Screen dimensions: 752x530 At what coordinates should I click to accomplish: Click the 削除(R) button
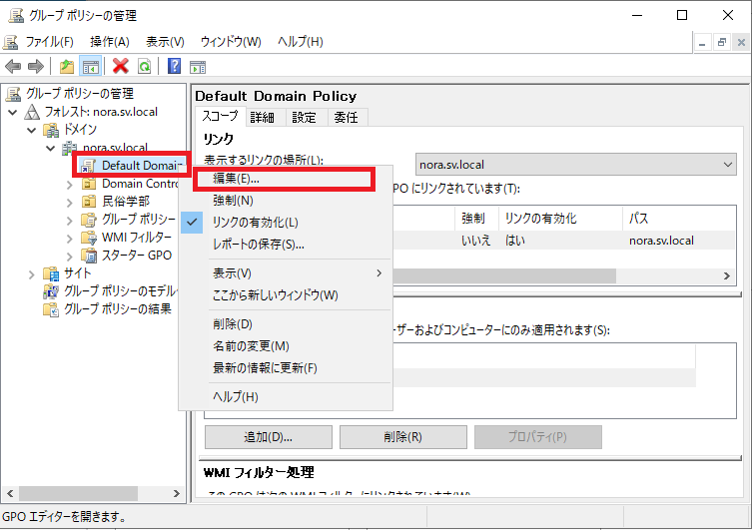click(x=402, y=437)
